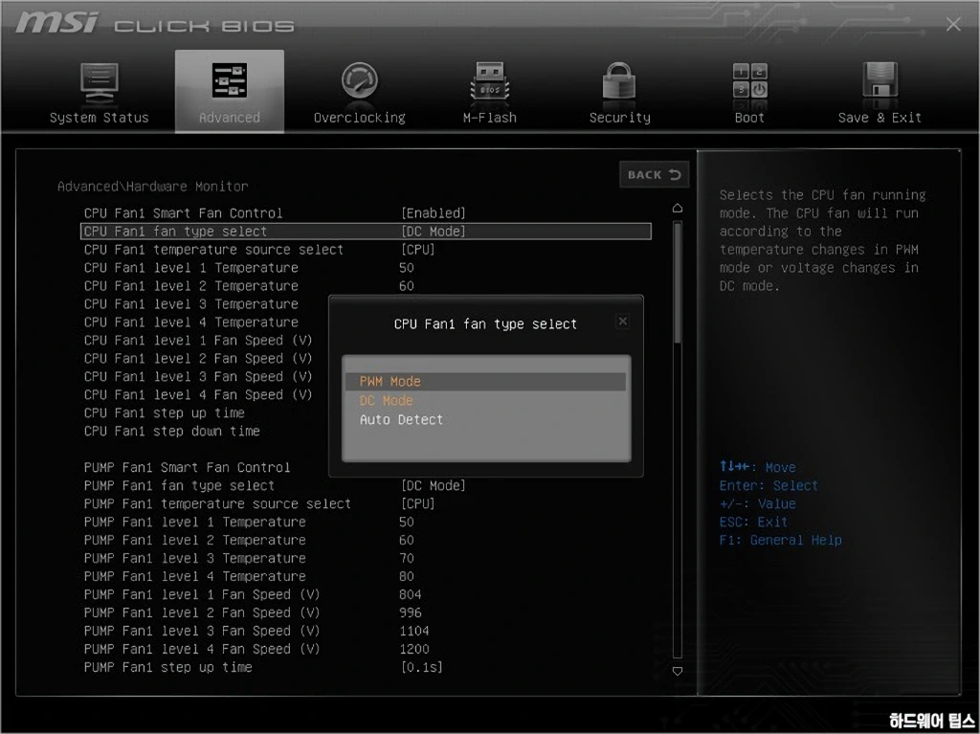Click the settings list scrollbar thumb
The height and width of the screenshot is (734, 980).
678,282
